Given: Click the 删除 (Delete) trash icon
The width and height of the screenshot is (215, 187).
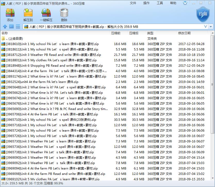Looking at the screenshot, I should 64,14.
